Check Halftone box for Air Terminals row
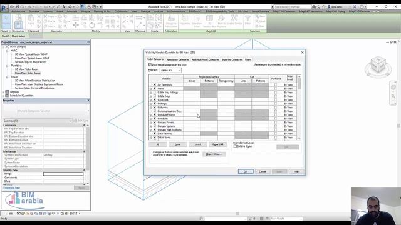 click(276, 84)
